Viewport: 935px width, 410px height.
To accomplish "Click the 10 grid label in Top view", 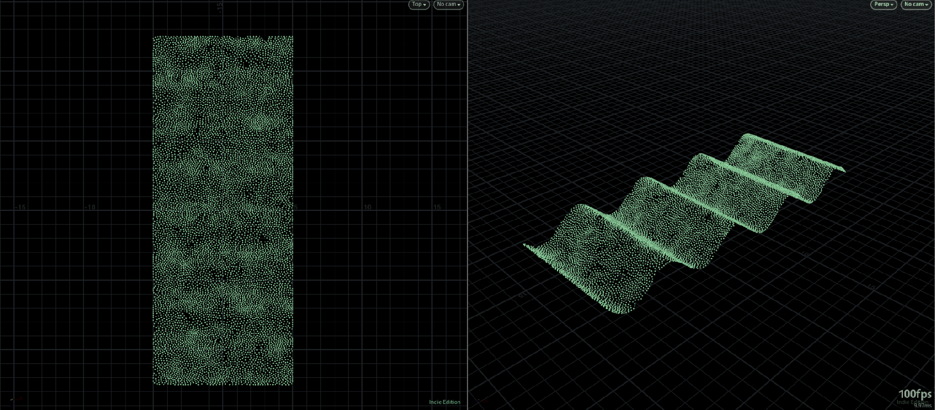I will point(367,207).
